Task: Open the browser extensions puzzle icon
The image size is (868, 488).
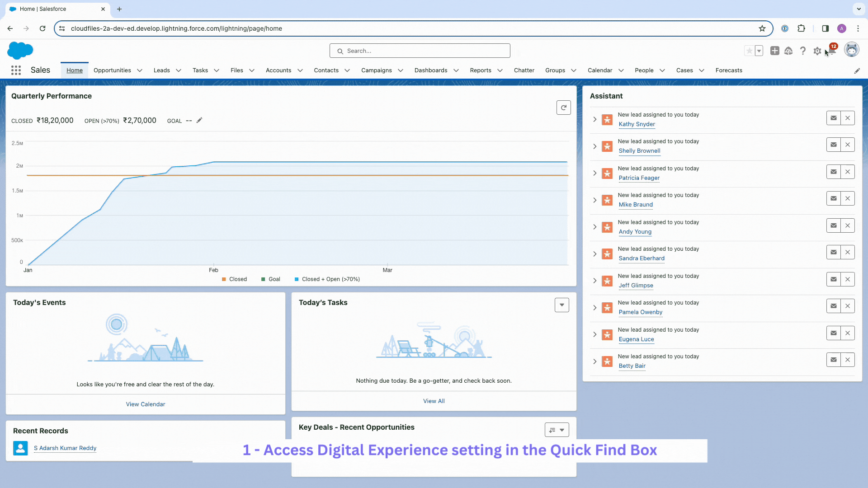Action: (x=801, y=28)
